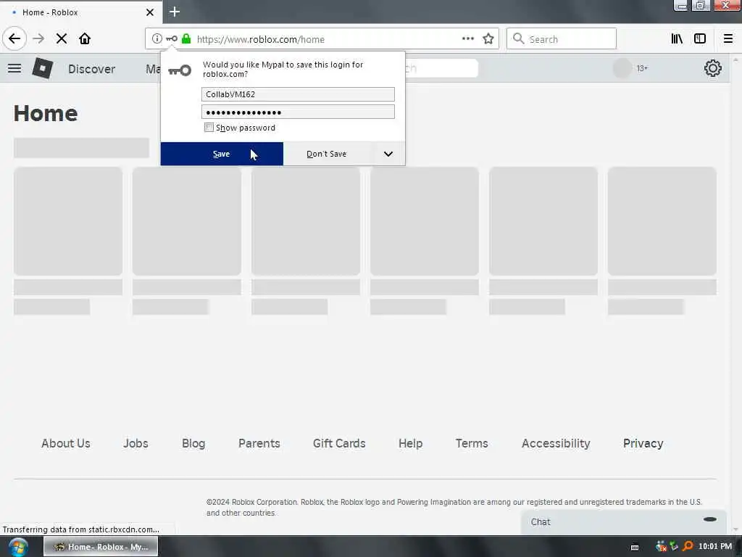
Task: Open the About Us link
Action: click(66, 443)
